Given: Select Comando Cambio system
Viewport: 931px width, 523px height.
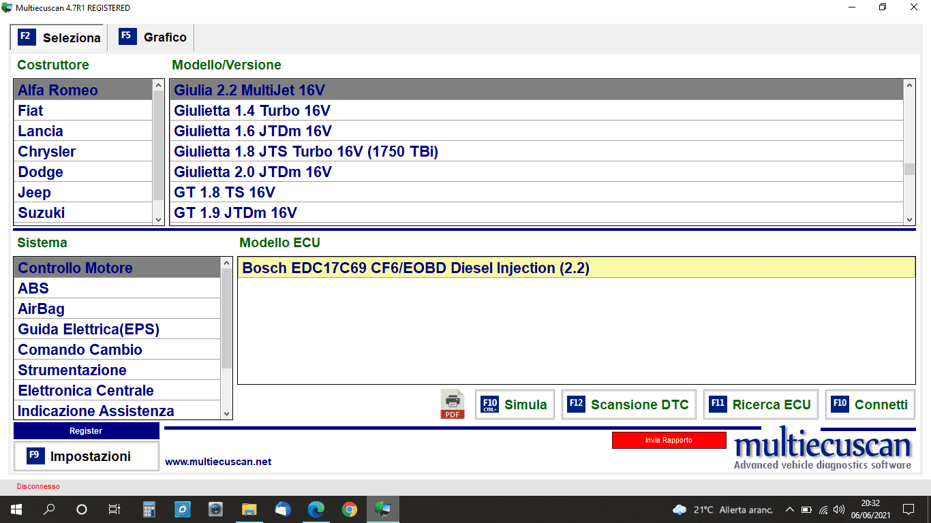Looking at the screenshot, I should 117,349.
